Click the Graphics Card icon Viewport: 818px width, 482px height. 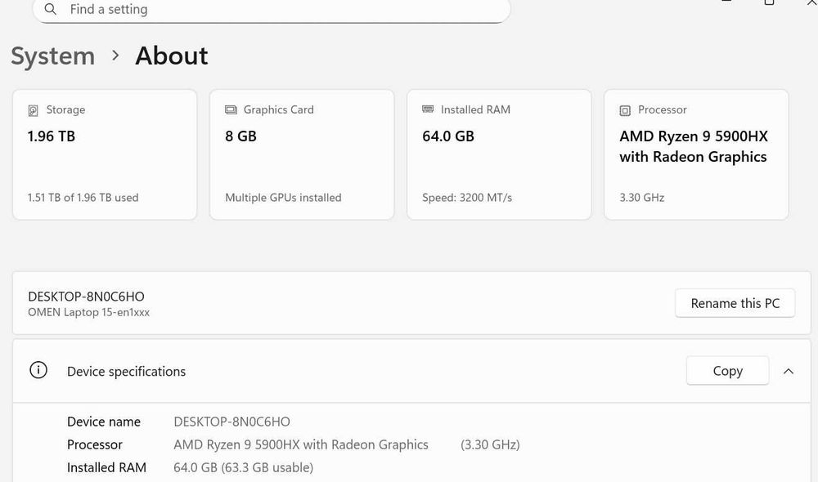[x=231, y=109]
